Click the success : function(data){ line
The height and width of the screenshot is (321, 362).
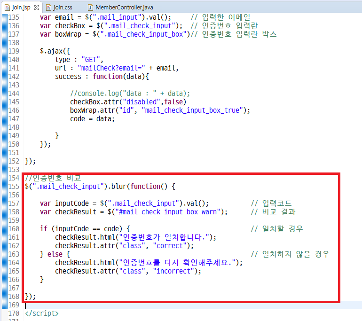tap(102, 77)
